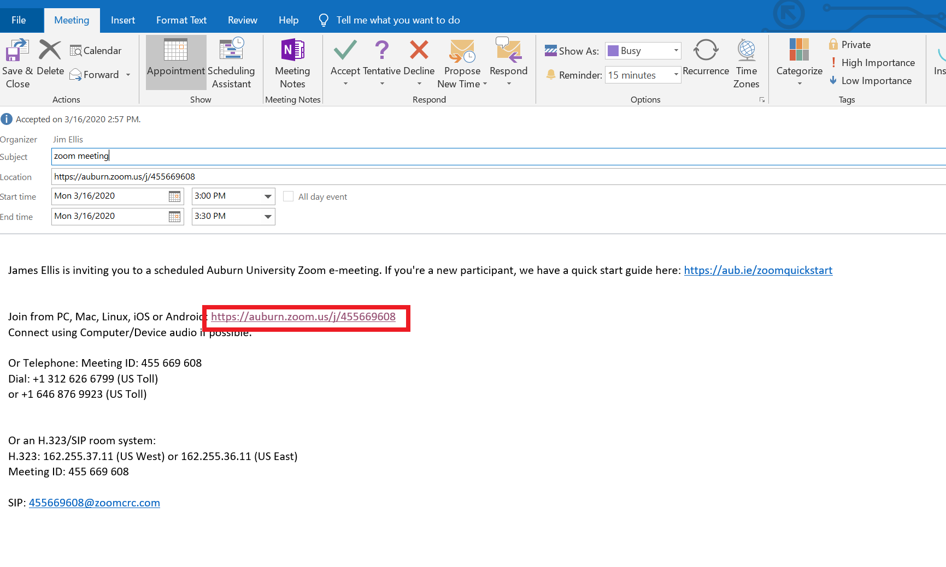
Task: Propose New Time for meeting
Action: [462, 62]
